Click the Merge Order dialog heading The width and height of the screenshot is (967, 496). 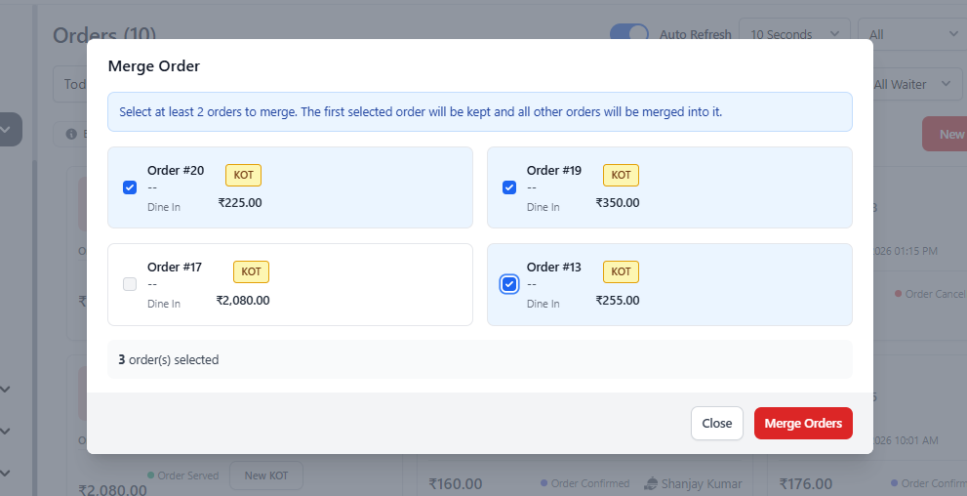tap(153, 66)
